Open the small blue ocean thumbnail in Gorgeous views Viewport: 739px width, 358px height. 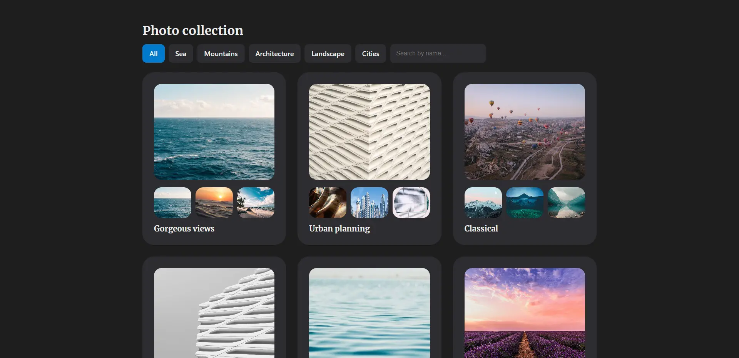(x=172, y=203)
